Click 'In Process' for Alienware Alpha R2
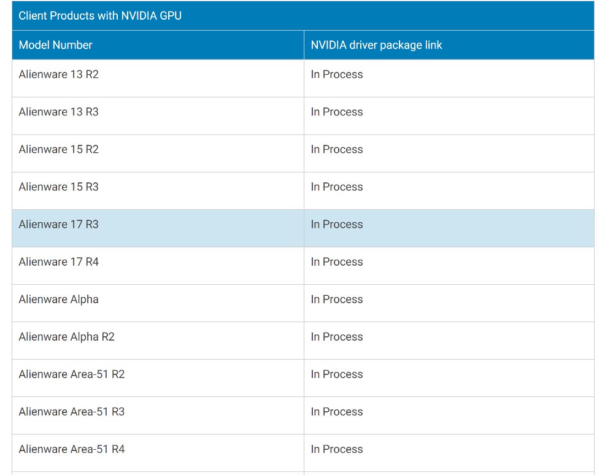Viewport: 602px width, 475px height. click(x=337, y=337)
